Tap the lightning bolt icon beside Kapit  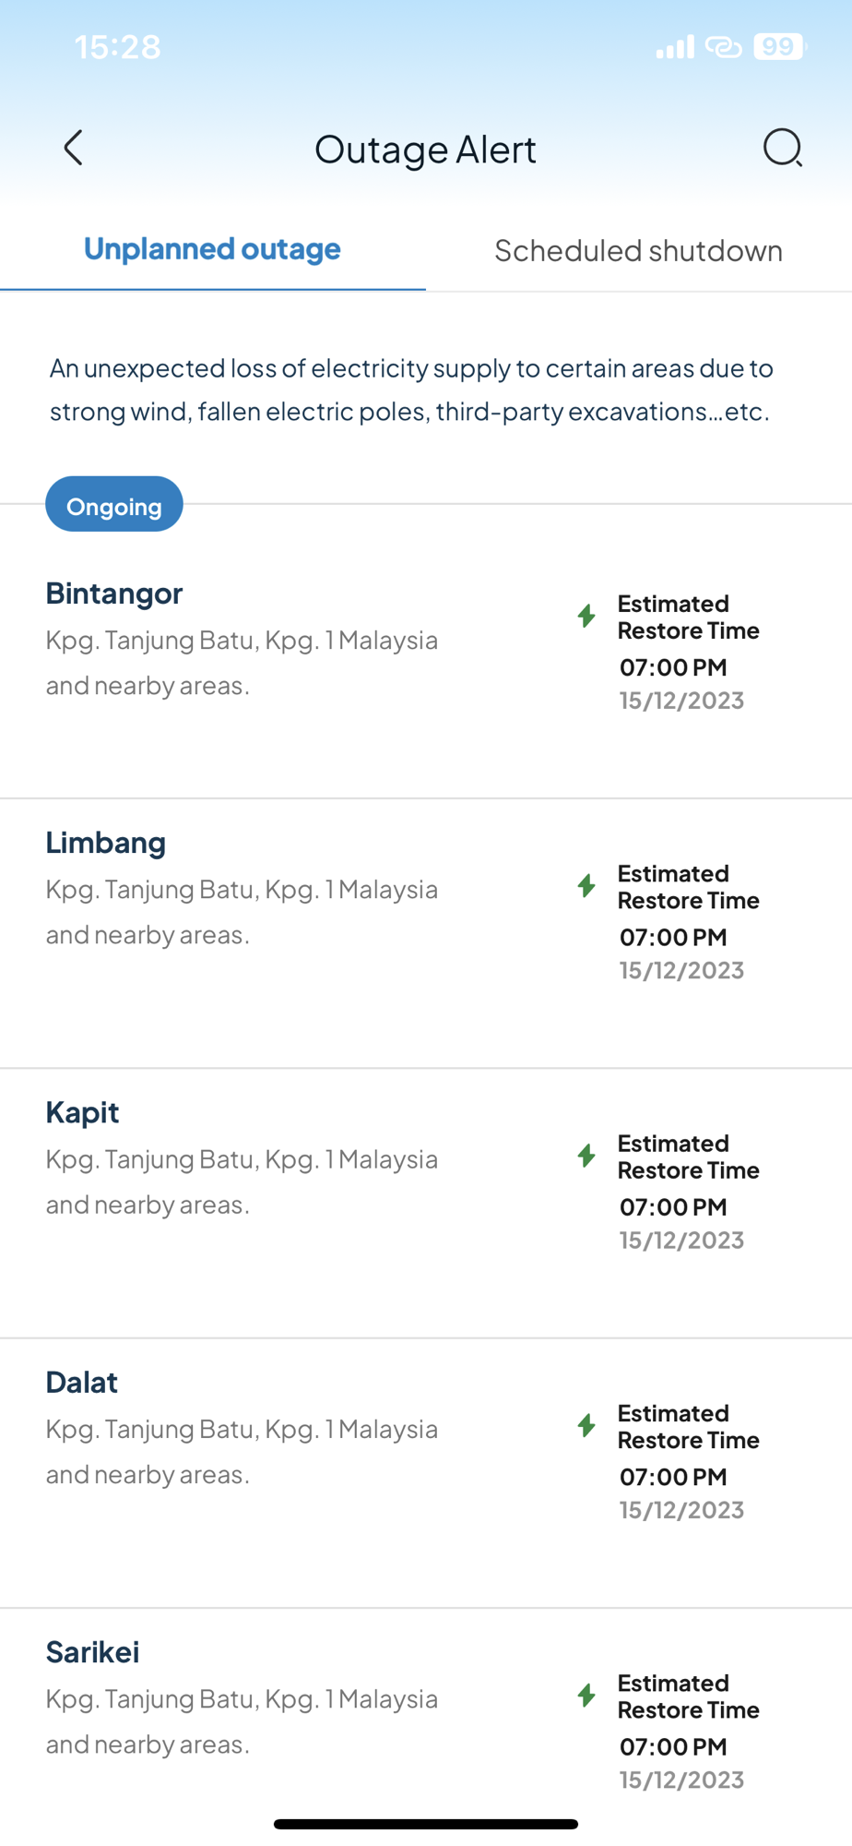tap(586, 1156)
